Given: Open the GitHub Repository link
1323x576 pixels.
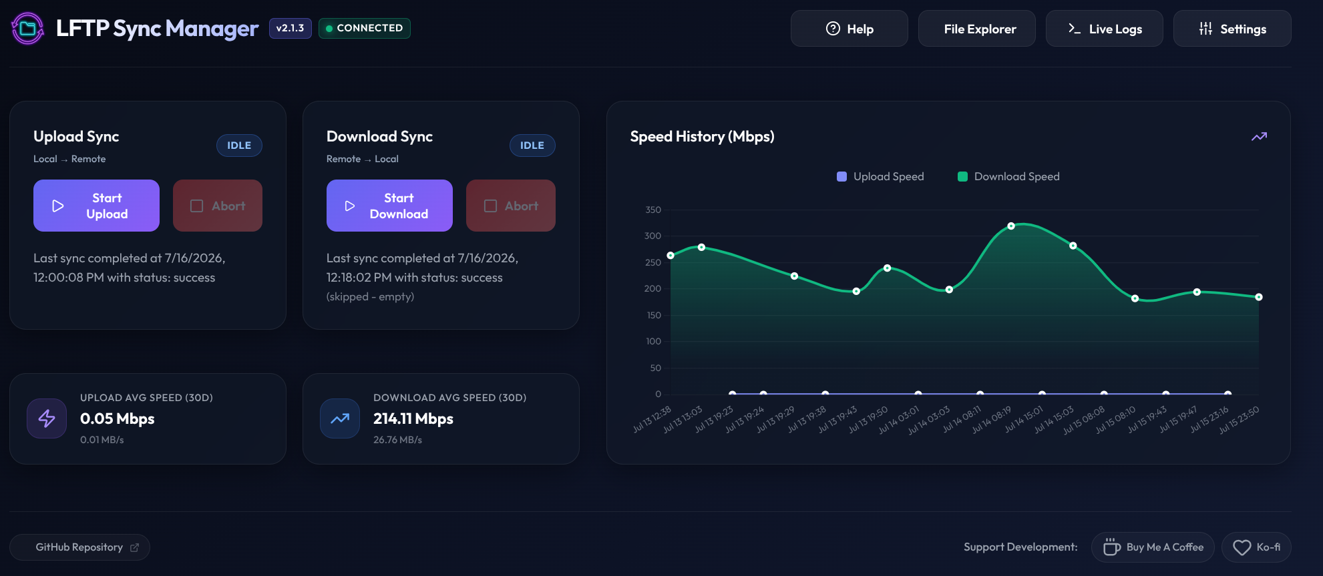Looking at the screenshot, I should coord(79,547).
